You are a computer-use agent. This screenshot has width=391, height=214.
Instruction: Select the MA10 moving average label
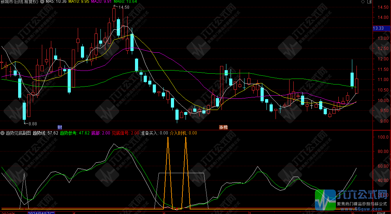coord(78,2)
